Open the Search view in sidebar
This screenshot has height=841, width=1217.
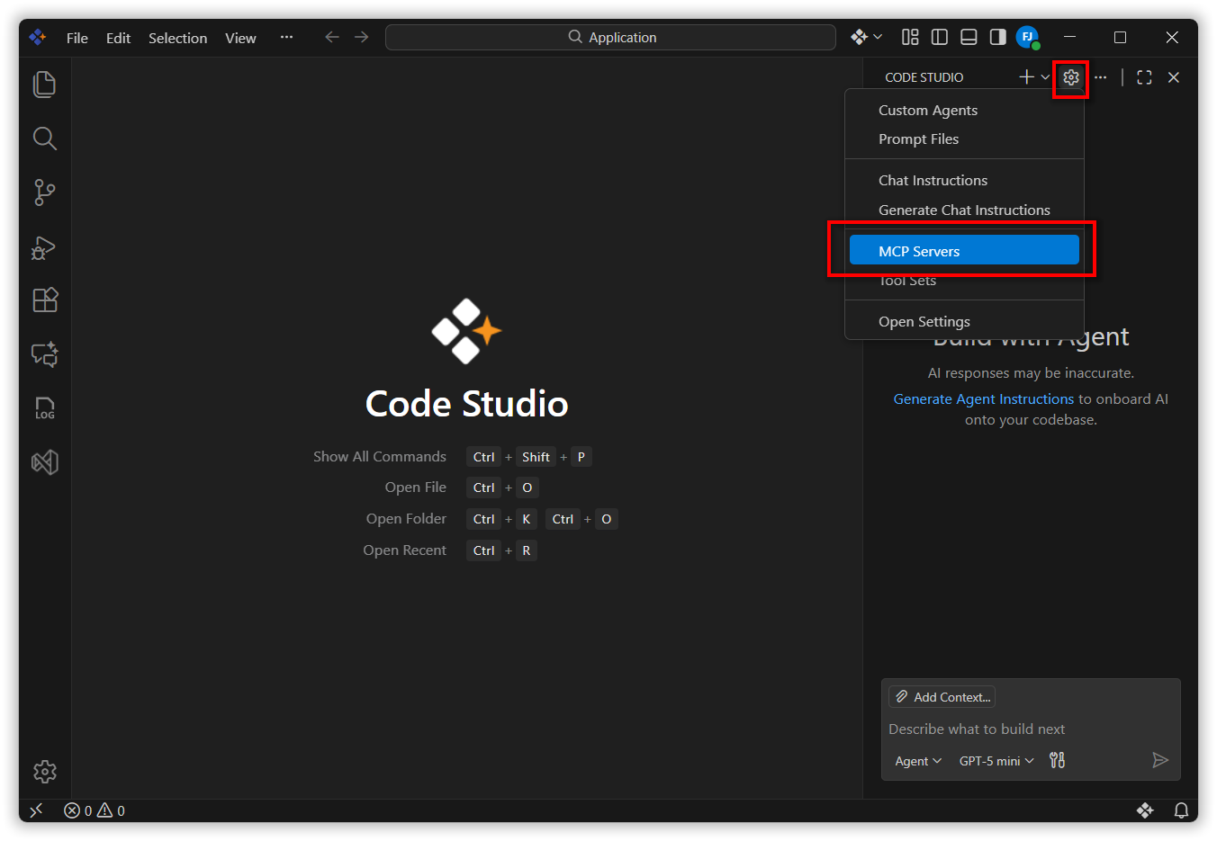pyautogui.click(x=44, y=139)
